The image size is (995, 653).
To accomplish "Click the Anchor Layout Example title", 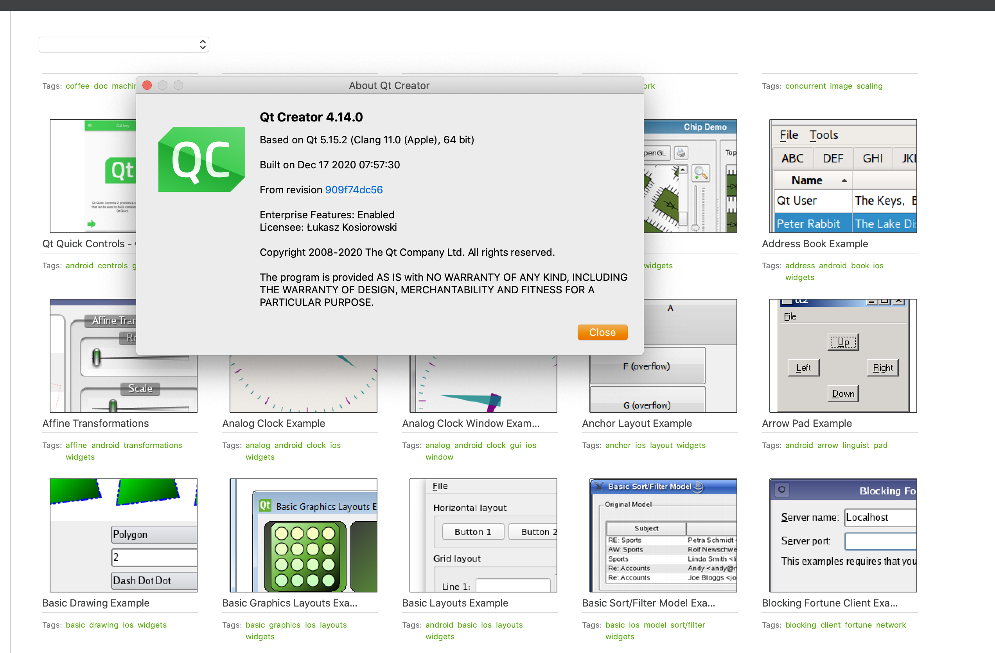I will click(636, 423).
